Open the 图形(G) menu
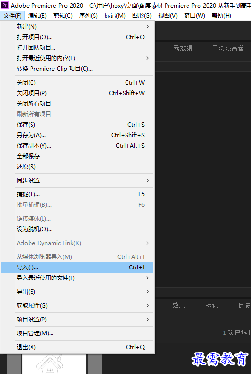 [142, 16]
